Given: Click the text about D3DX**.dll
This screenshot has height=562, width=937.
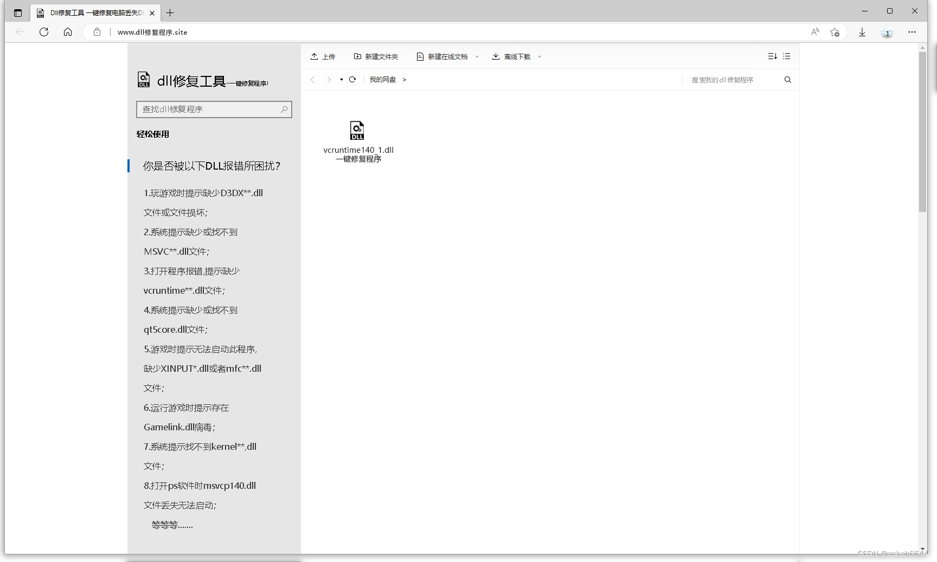Looking at the screenshot, I should point(203,193).
